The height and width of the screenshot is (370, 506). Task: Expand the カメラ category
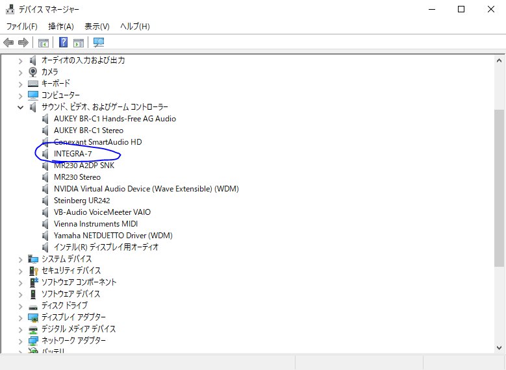20,73
